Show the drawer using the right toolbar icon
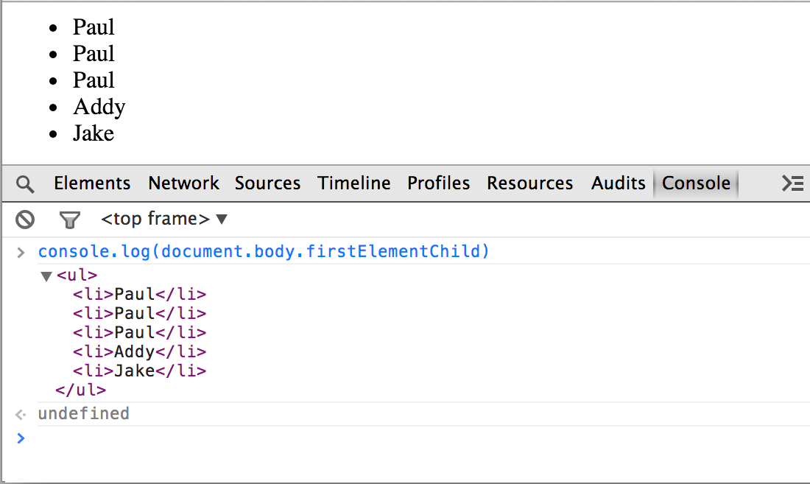Viewport: 810px width, 484px height. point(792,183)
